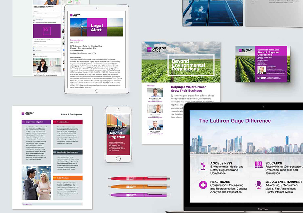The width and height of the screenshot is (303, 213).
Task: Click the cargo train image on the iPhone
Action: pyautogui.click(x=118, y=123)
